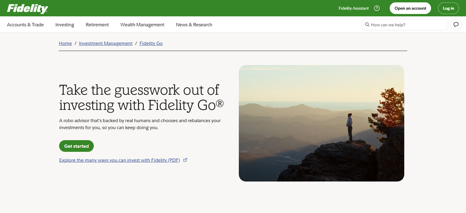Open the help question mark icon
The image size is (466, 213).
click(377, 8)
